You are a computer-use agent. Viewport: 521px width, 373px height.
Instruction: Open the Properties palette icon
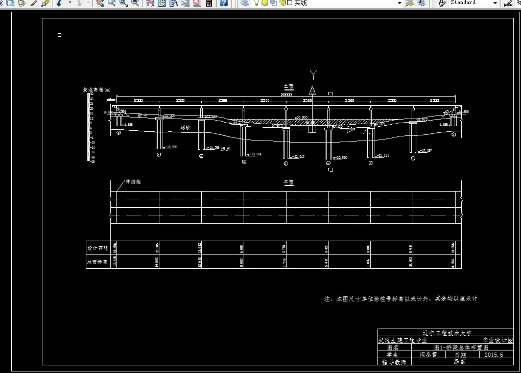tap(150, 3)
